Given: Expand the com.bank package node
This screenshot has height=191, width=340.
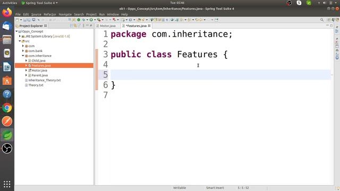Looking at the screenshot, I should coord(23,51).
